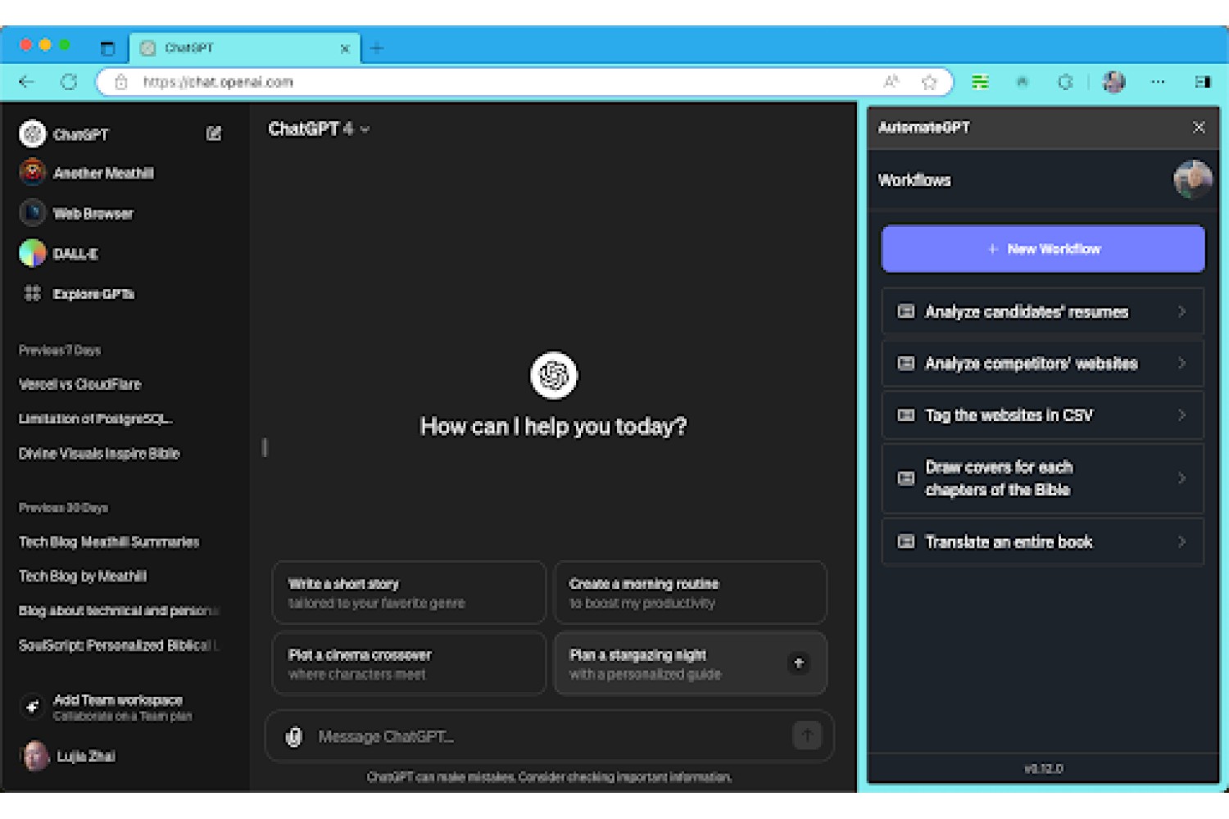Click arrow on Plan a stargazing night card

pos(799,663)
